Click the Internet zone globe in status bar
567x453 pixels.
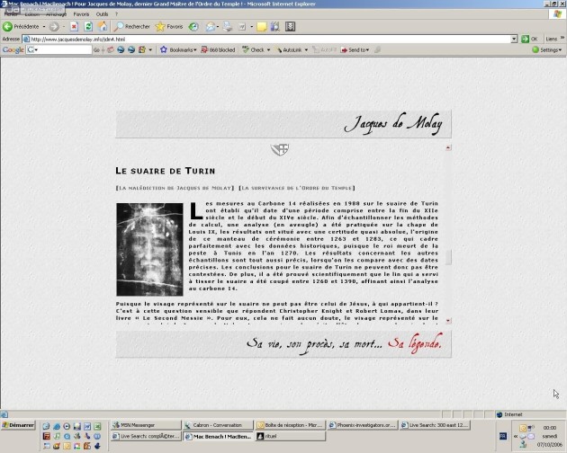tap(499, 414)
